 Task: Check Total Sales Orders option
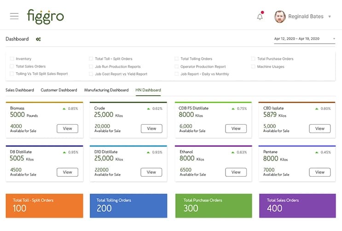point(12,66)
